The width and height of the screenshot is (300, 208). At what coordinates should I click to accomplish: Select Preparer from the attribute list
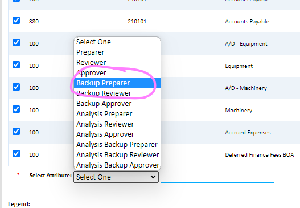pyautogui.click(x=117, y=52)
